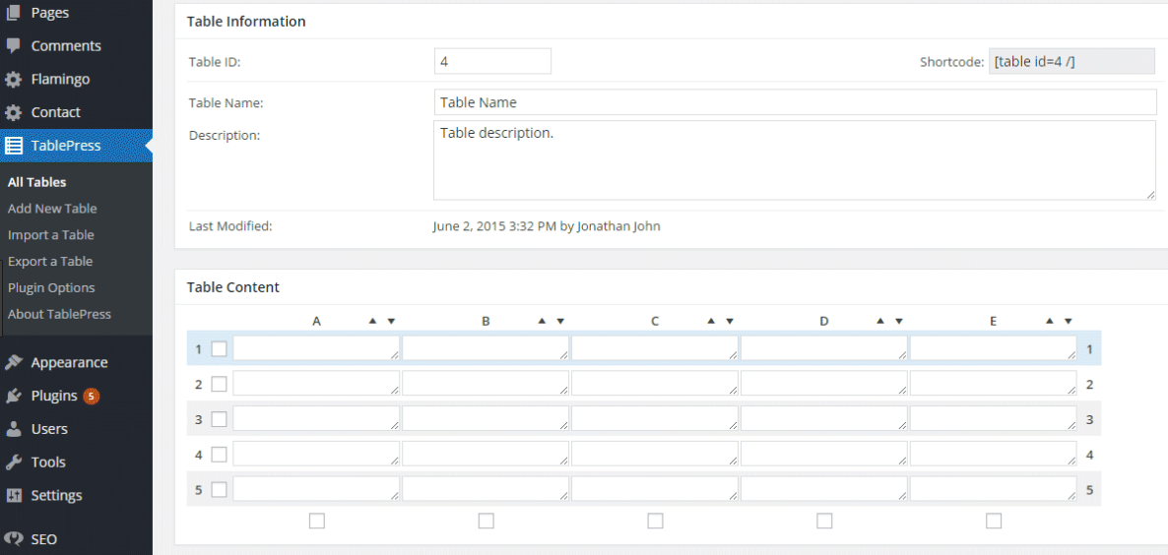Click cell C3 in table content

coord(655,419)
